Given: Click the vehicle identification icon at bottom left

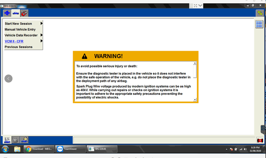Looking at the screenshot, I should (x=7, y=140).
